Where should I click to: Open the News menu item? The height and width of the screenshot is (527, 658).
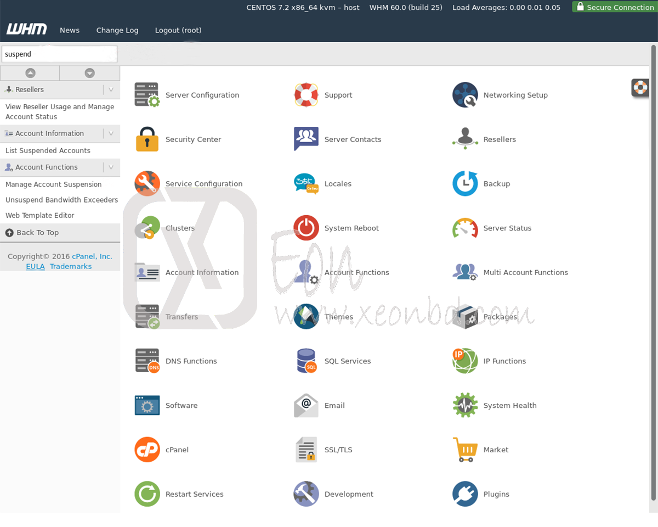(x=70, y=30)
